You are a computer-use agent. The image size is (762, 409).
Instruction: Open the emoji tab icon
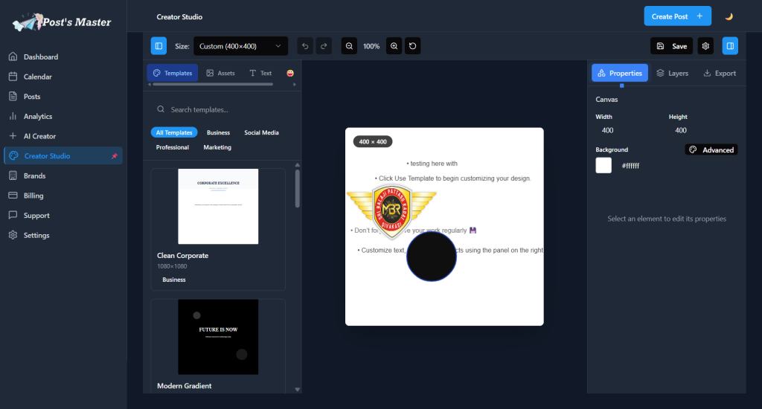(289, 73)
